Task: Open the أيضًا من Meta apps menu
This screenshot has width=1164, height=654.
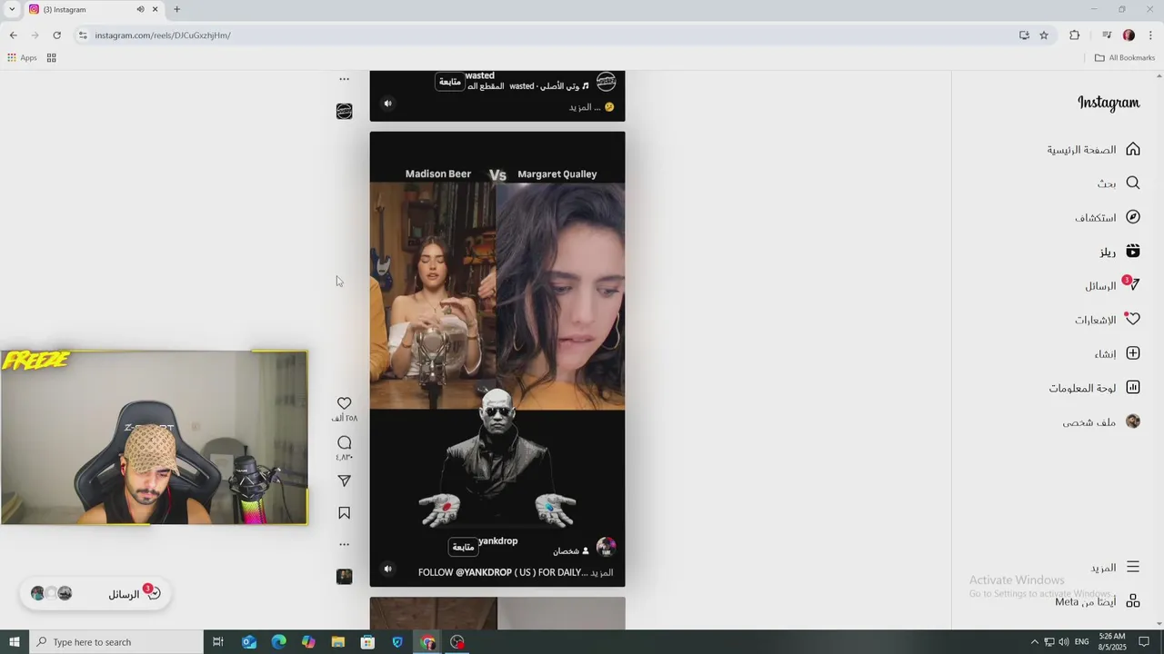Action: point(1098,601)
